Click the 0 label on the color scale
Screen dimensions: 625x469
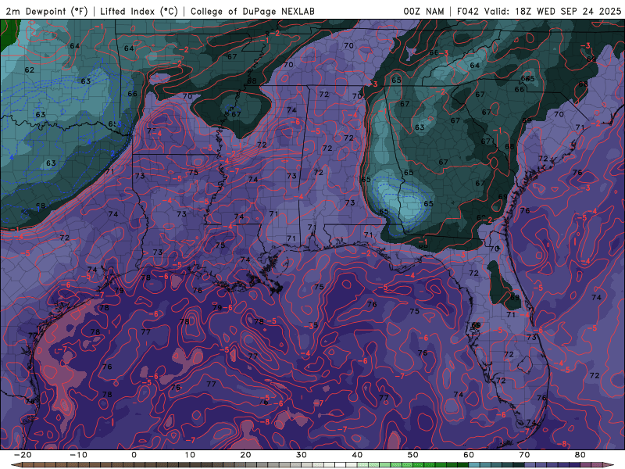click(134, 455)
